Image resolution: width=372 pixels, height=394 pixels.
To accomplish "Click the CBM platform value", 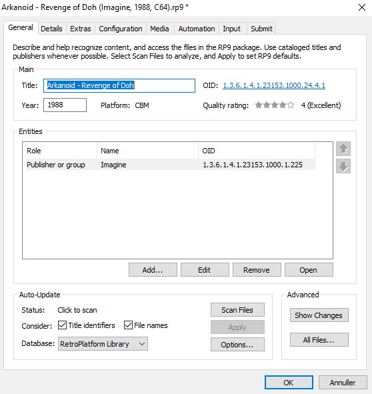I will tap(142, 105).
